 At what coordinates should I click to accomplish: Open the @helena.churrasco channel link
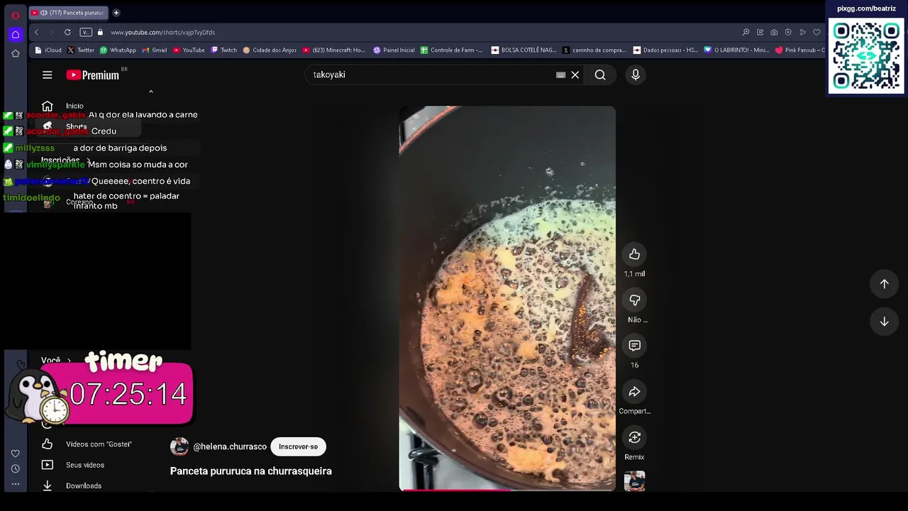click(x=230, y=446)
